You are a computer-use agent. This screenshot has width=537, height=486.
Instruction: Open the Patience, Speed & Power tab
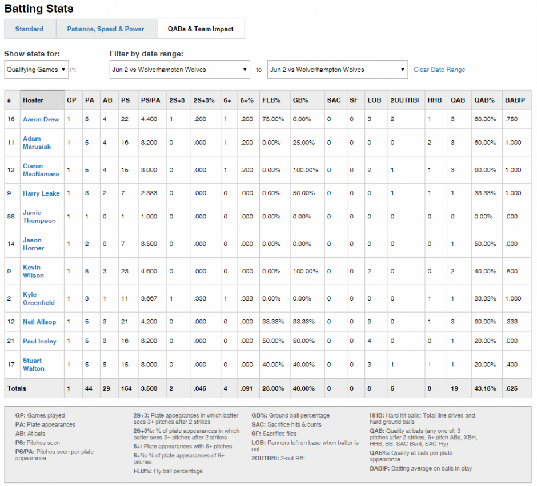pos(106,29)
